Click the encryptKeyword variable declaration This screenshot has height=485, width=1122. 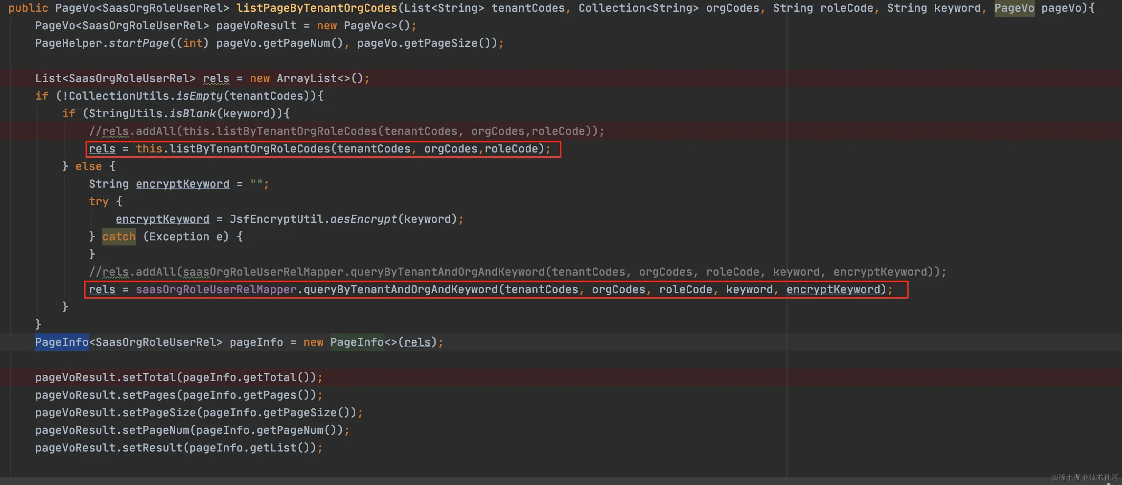click(182, 184)
